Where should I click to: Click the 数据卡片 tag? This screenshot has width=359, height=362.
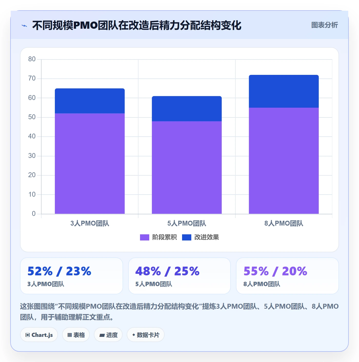tap(146, 335)
